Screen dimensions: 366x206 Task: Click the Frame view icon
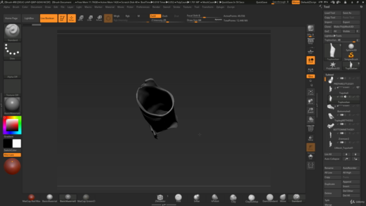pos(311,93)
